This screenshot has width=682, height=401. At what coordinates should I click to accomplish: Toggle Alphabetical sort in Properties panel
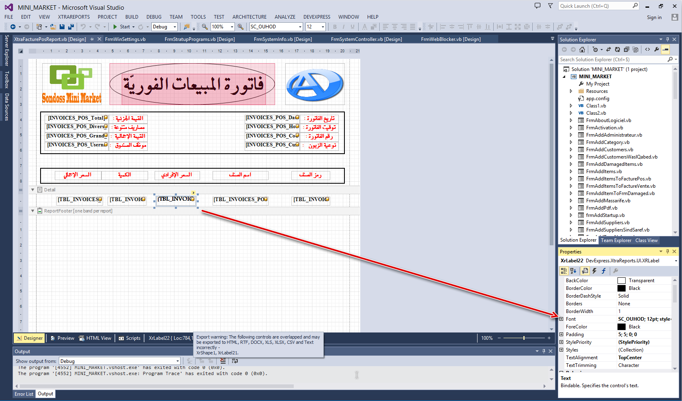pos(573,271)
